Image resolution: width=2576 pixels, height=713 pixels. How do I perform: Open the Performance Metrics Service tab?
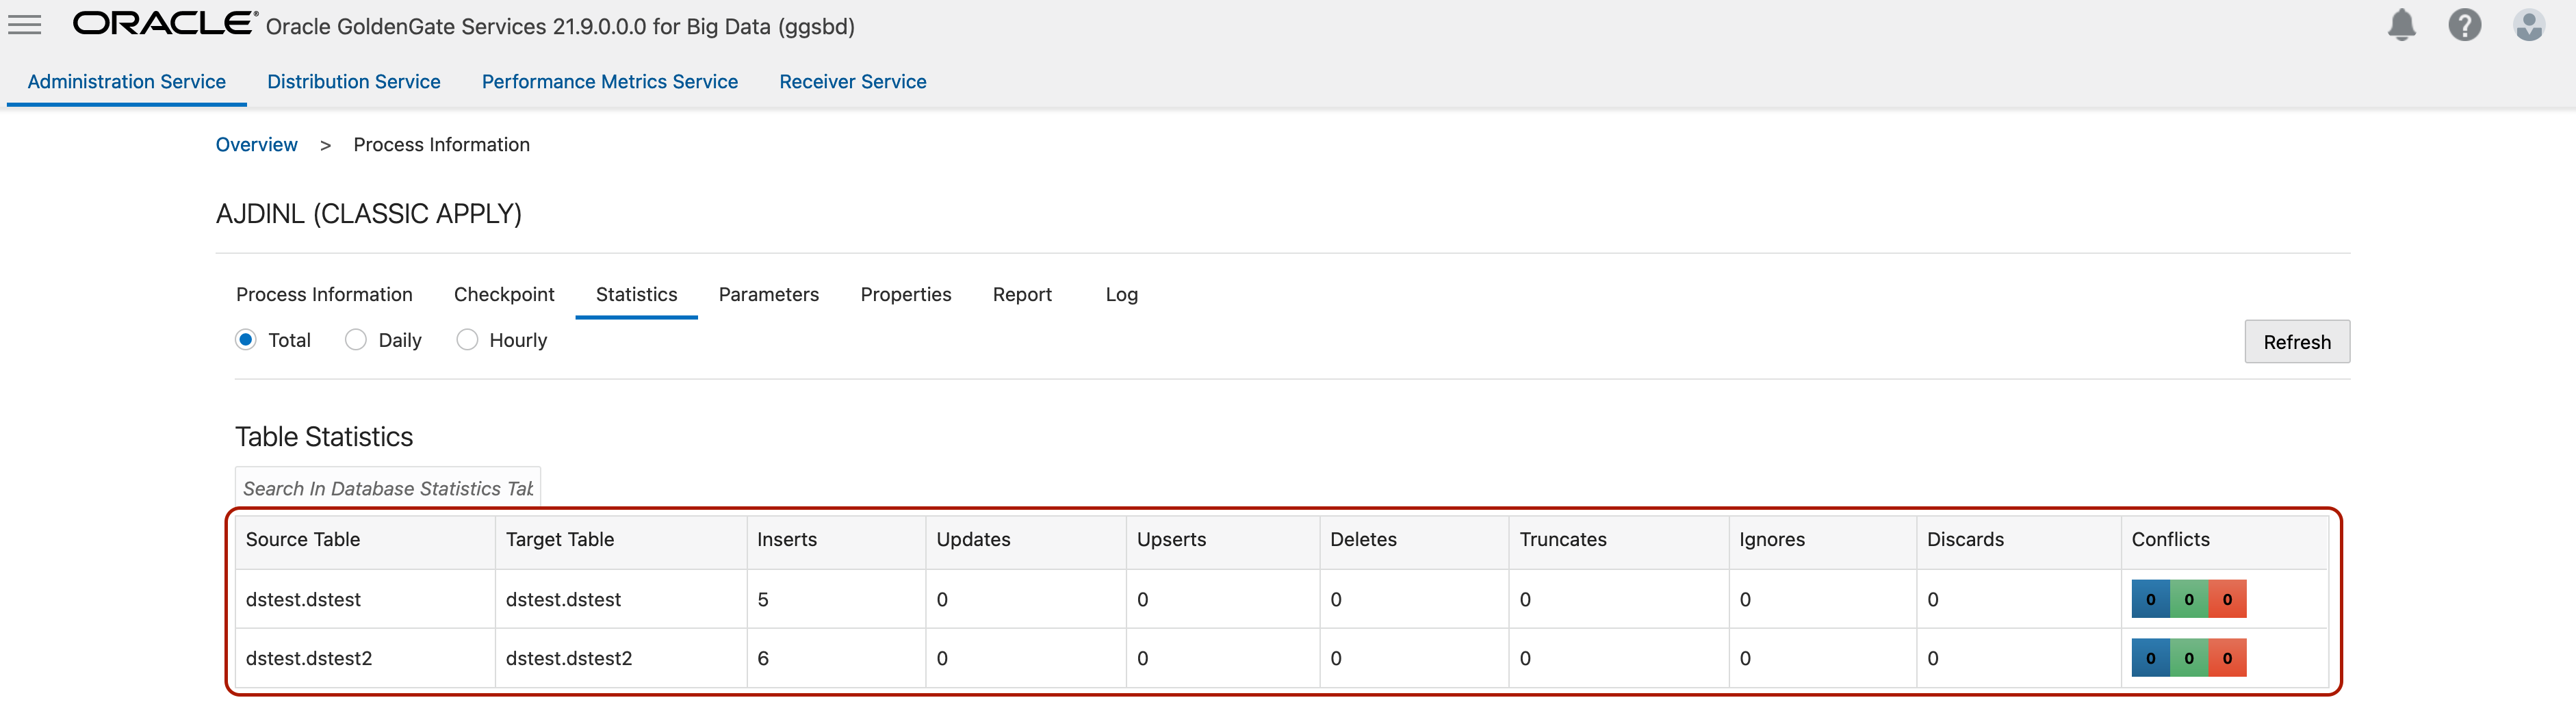pyautogui.click(x=609, y=82)
